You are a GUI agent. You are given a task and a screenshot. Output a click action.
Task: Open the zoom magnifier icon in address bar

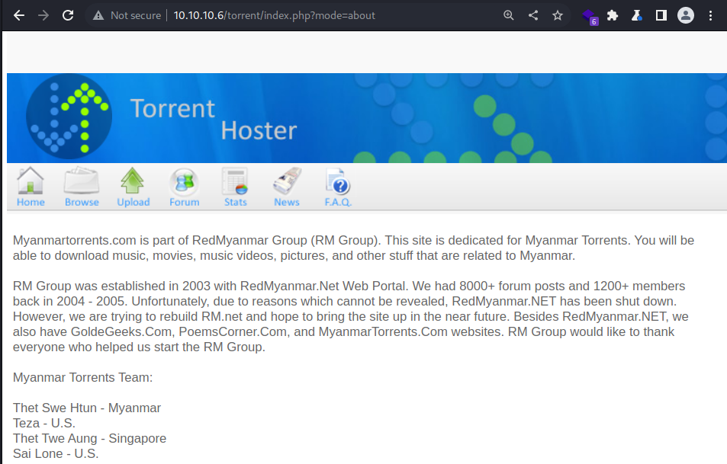click(509, 15)
